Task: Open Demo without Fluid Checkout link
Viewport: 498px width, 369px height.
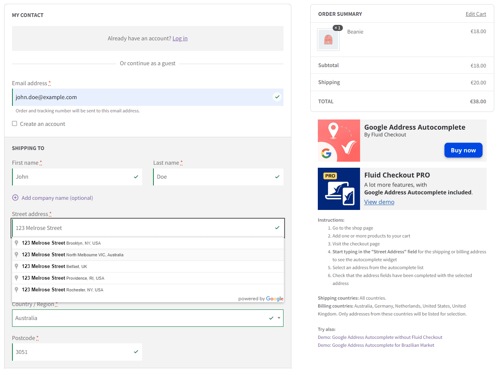Action: [380, 337]
